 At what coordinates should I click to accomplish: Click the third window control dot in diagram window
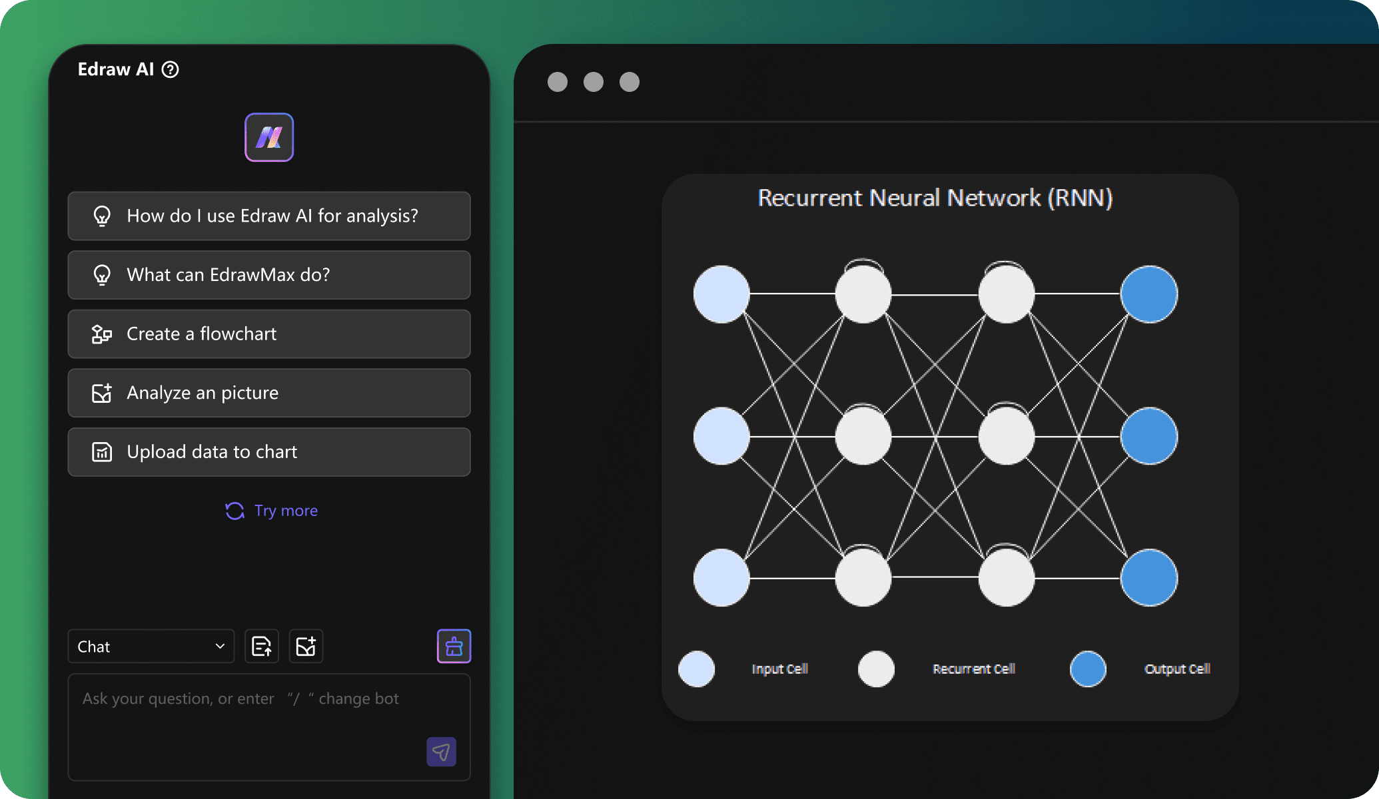[x=630, y=82]
